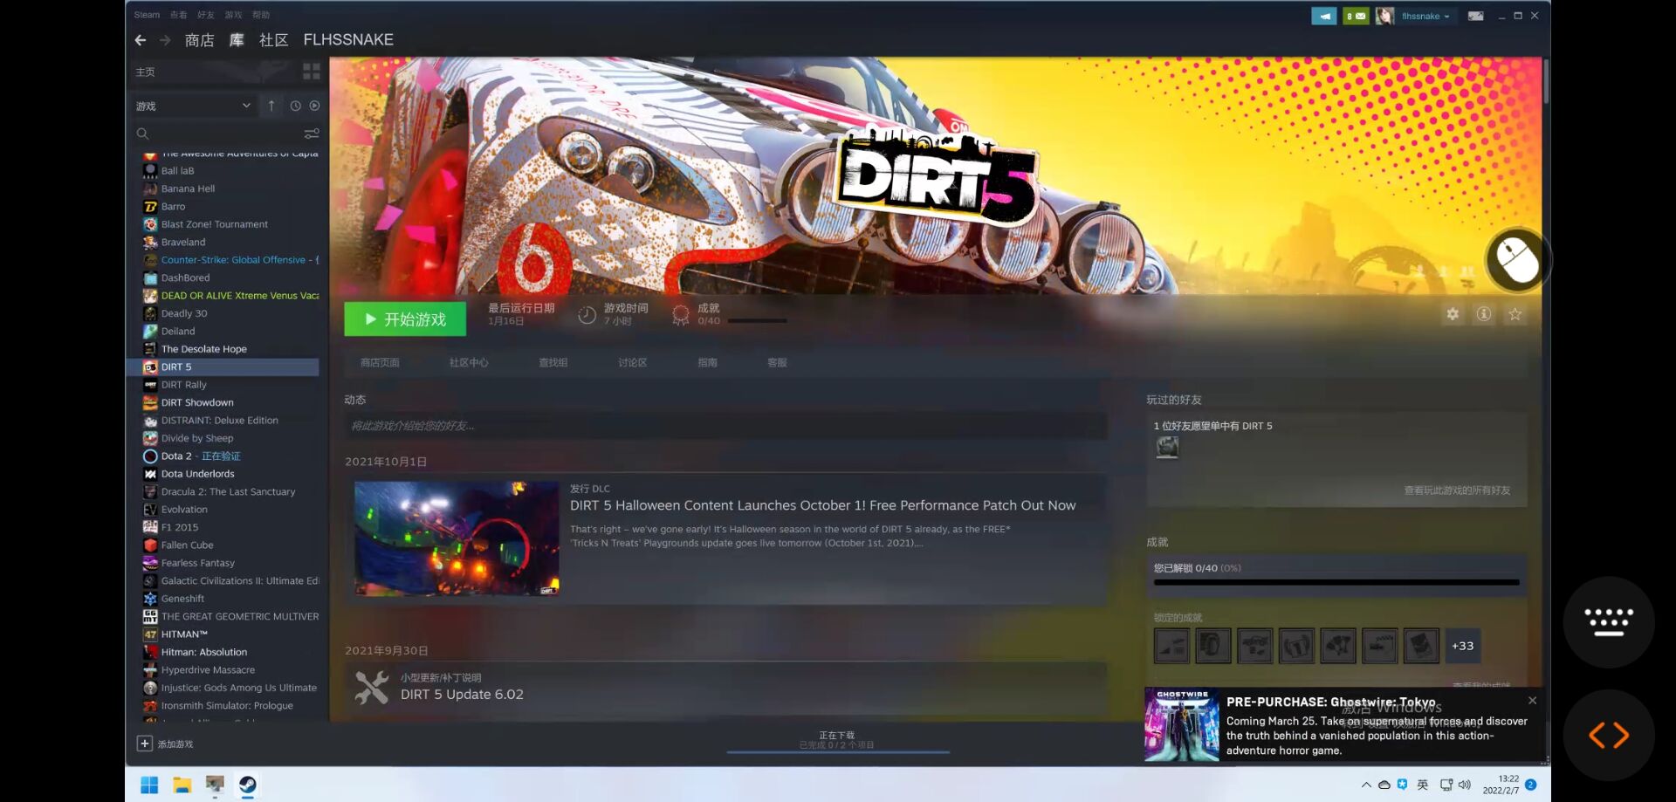Expand the +33 more locked achievements
The height and width of the screenshot is (802, 1676).
point(1463,646)
